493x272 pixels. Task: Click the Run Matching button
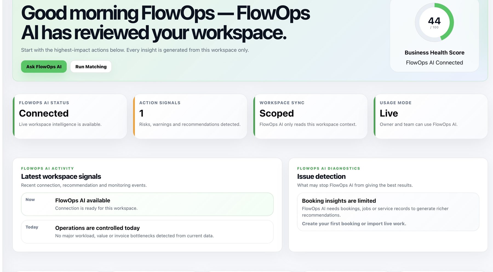[x=91, y=67]
